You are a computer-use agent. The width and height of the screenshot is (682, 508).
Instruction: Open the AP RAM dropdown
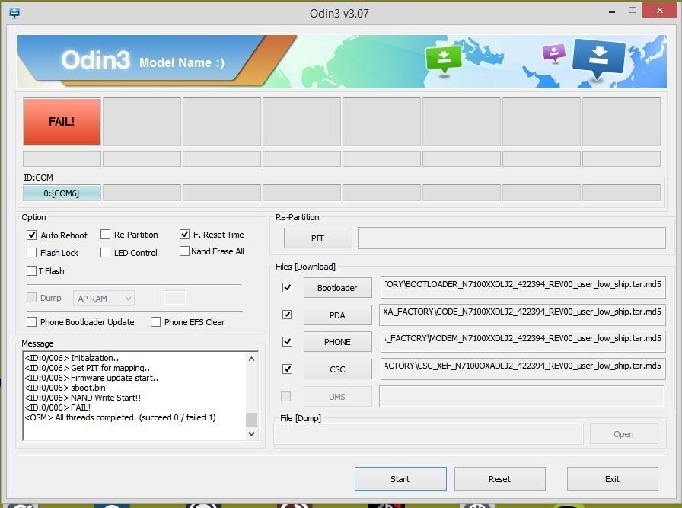[104, 299]
